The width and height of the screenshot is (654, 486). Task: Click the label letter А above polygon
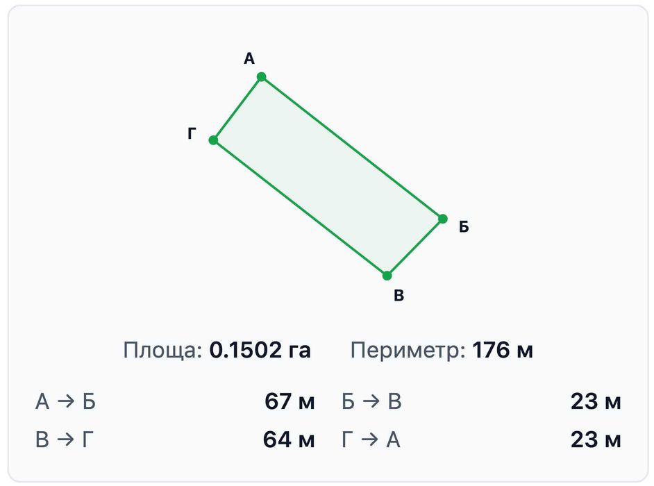(x=249, y=59)
